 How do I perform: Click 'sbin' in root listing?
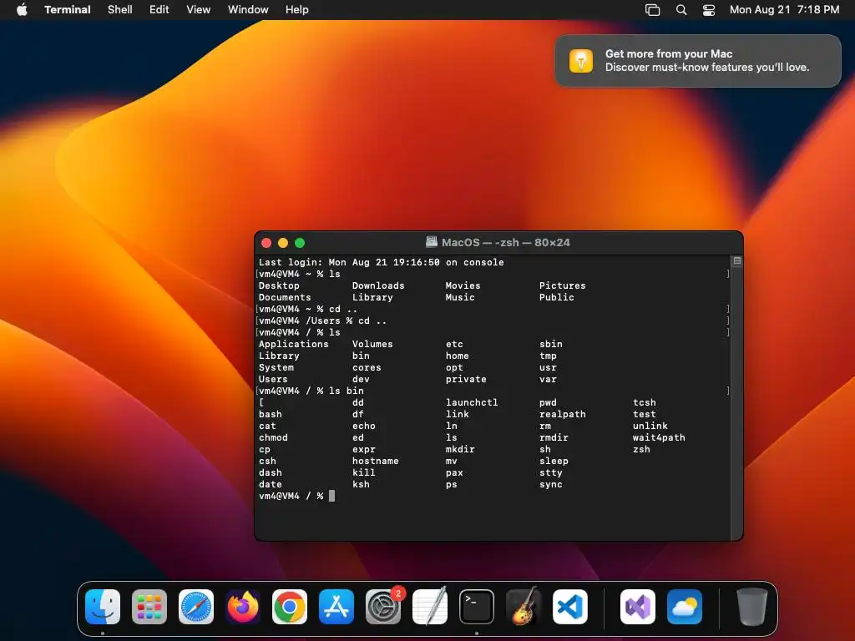pos(551,344)
